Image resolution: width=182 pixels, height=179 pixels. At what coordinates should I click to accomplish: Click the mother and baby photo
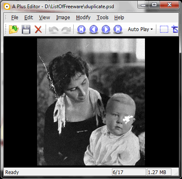(91, 102)
